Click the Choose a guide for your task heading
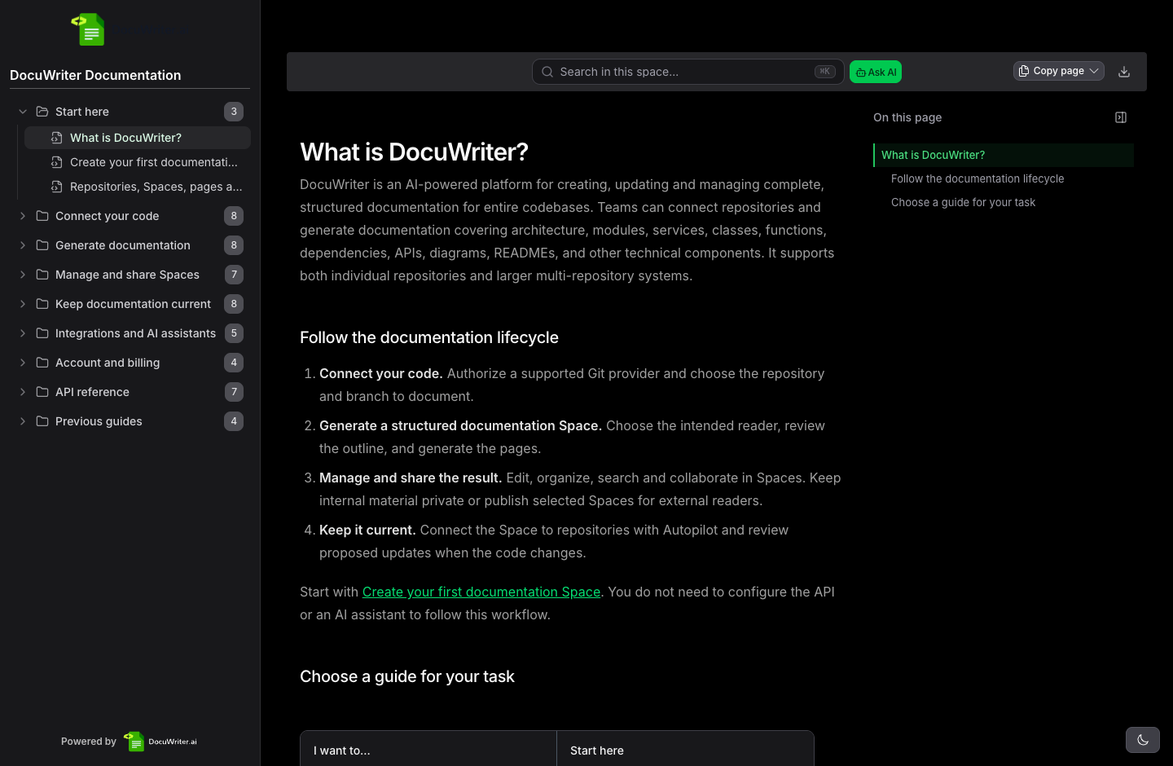1173x766 pixels. 407,676
